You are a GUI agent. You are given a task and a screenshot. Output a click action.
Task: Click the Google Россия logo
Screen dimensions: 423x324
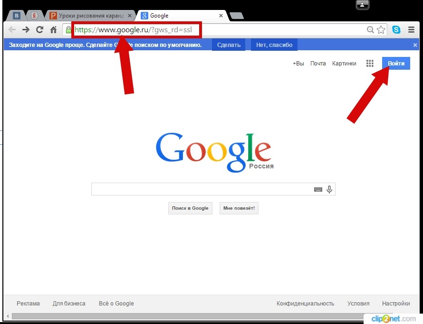coord(214,152)
